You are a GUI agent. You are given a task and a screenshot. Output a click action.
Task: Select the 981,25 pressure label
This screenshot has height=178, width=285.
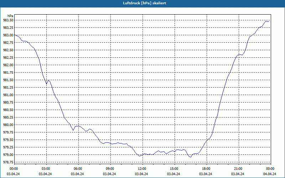tap(8, 87)
